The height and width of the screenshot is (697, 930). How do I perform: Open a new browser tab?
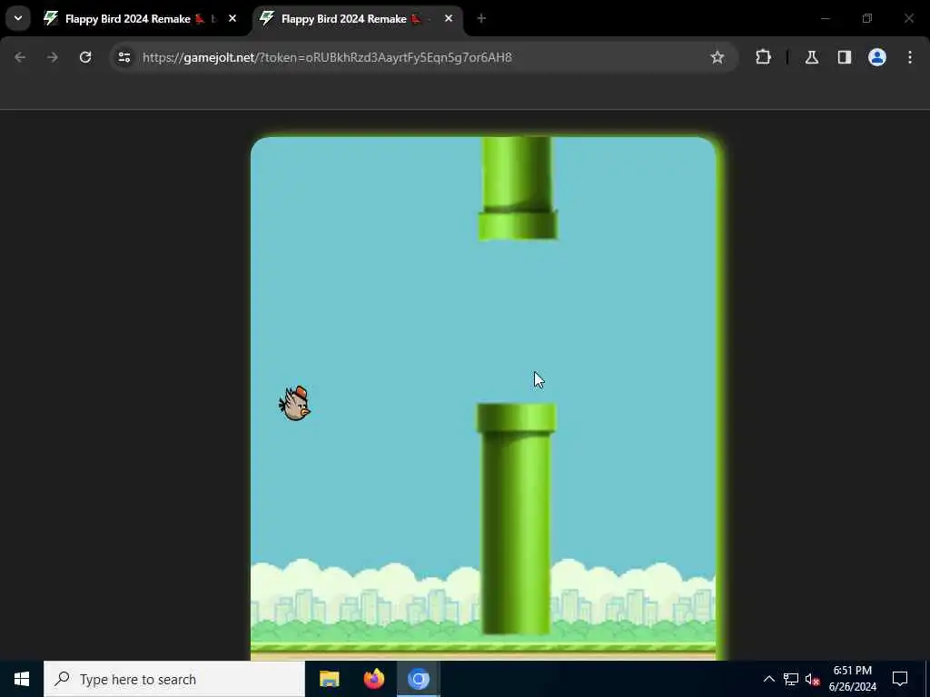pyautogui.click(x=481, y=18)
